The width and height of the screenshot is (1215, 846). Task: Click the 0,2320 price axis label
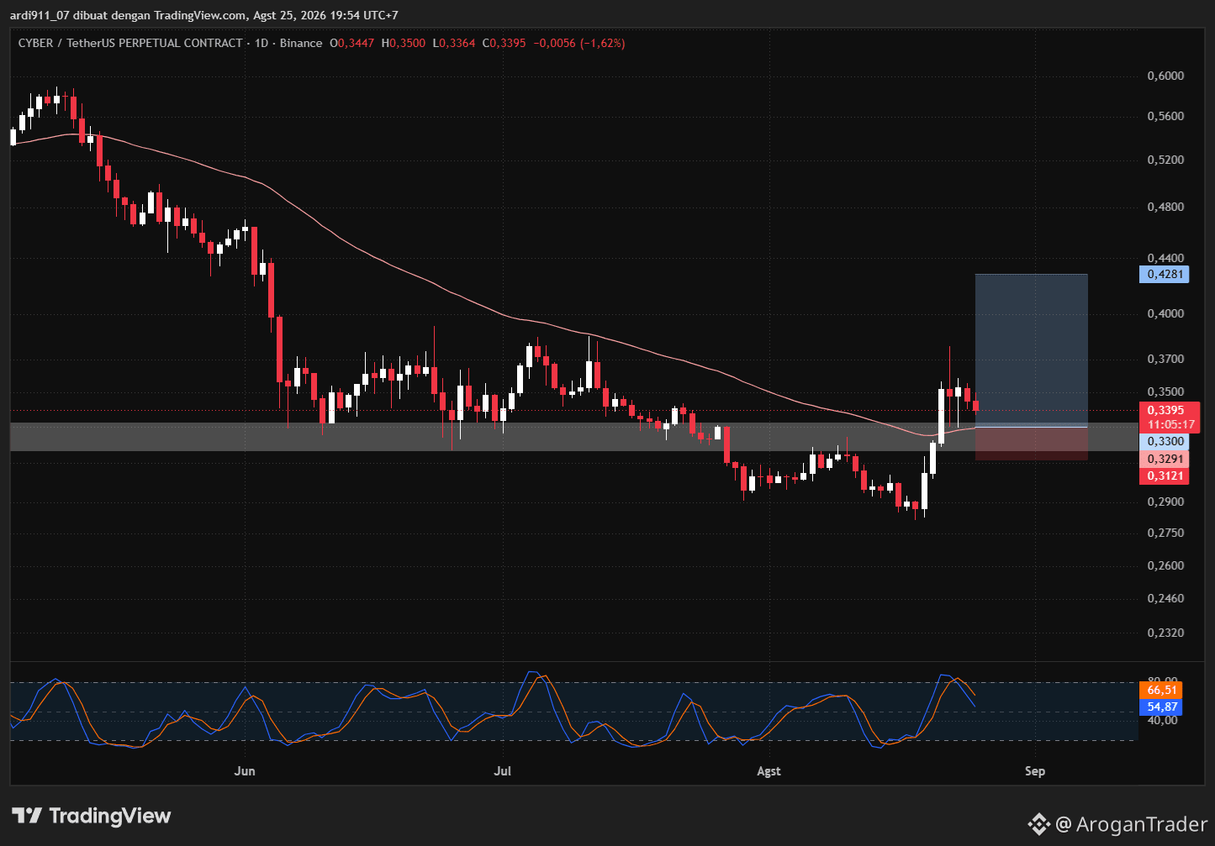1165,633
